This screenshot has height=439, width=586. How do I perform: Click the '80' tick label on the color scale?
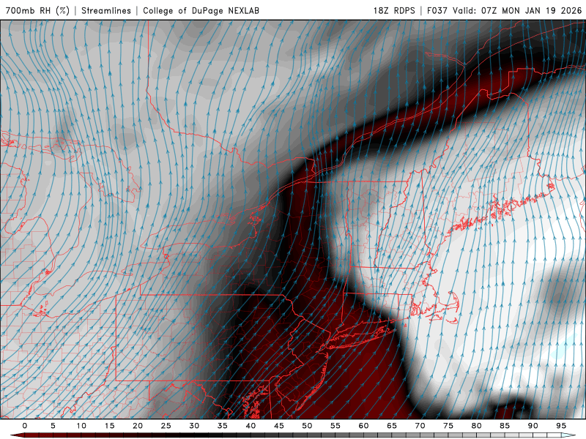(x=476, y=426)
